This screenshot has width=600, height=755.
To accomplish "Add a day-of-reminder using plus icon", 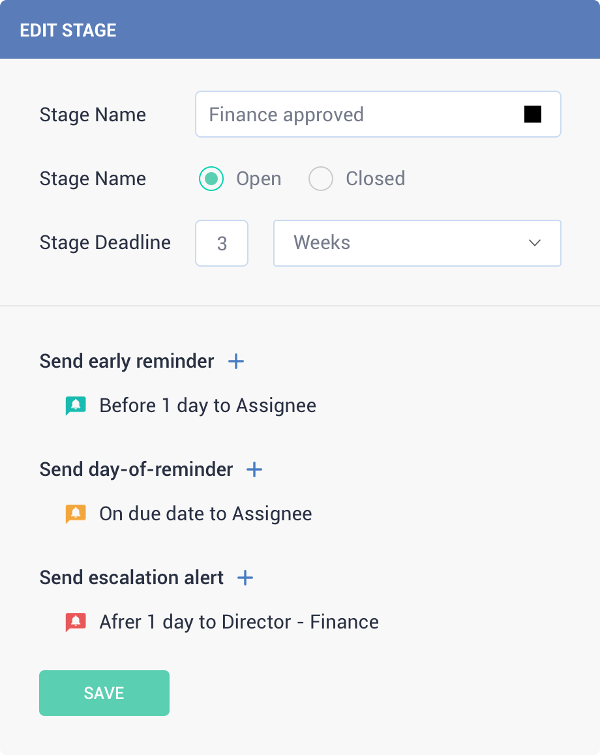I will tap(254, 469).
